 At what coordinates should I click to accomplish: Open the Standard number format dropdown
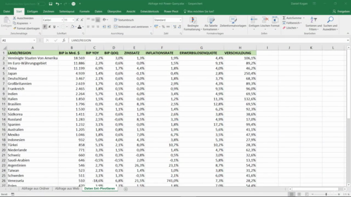pyautogui.click(x=180, y=20)
